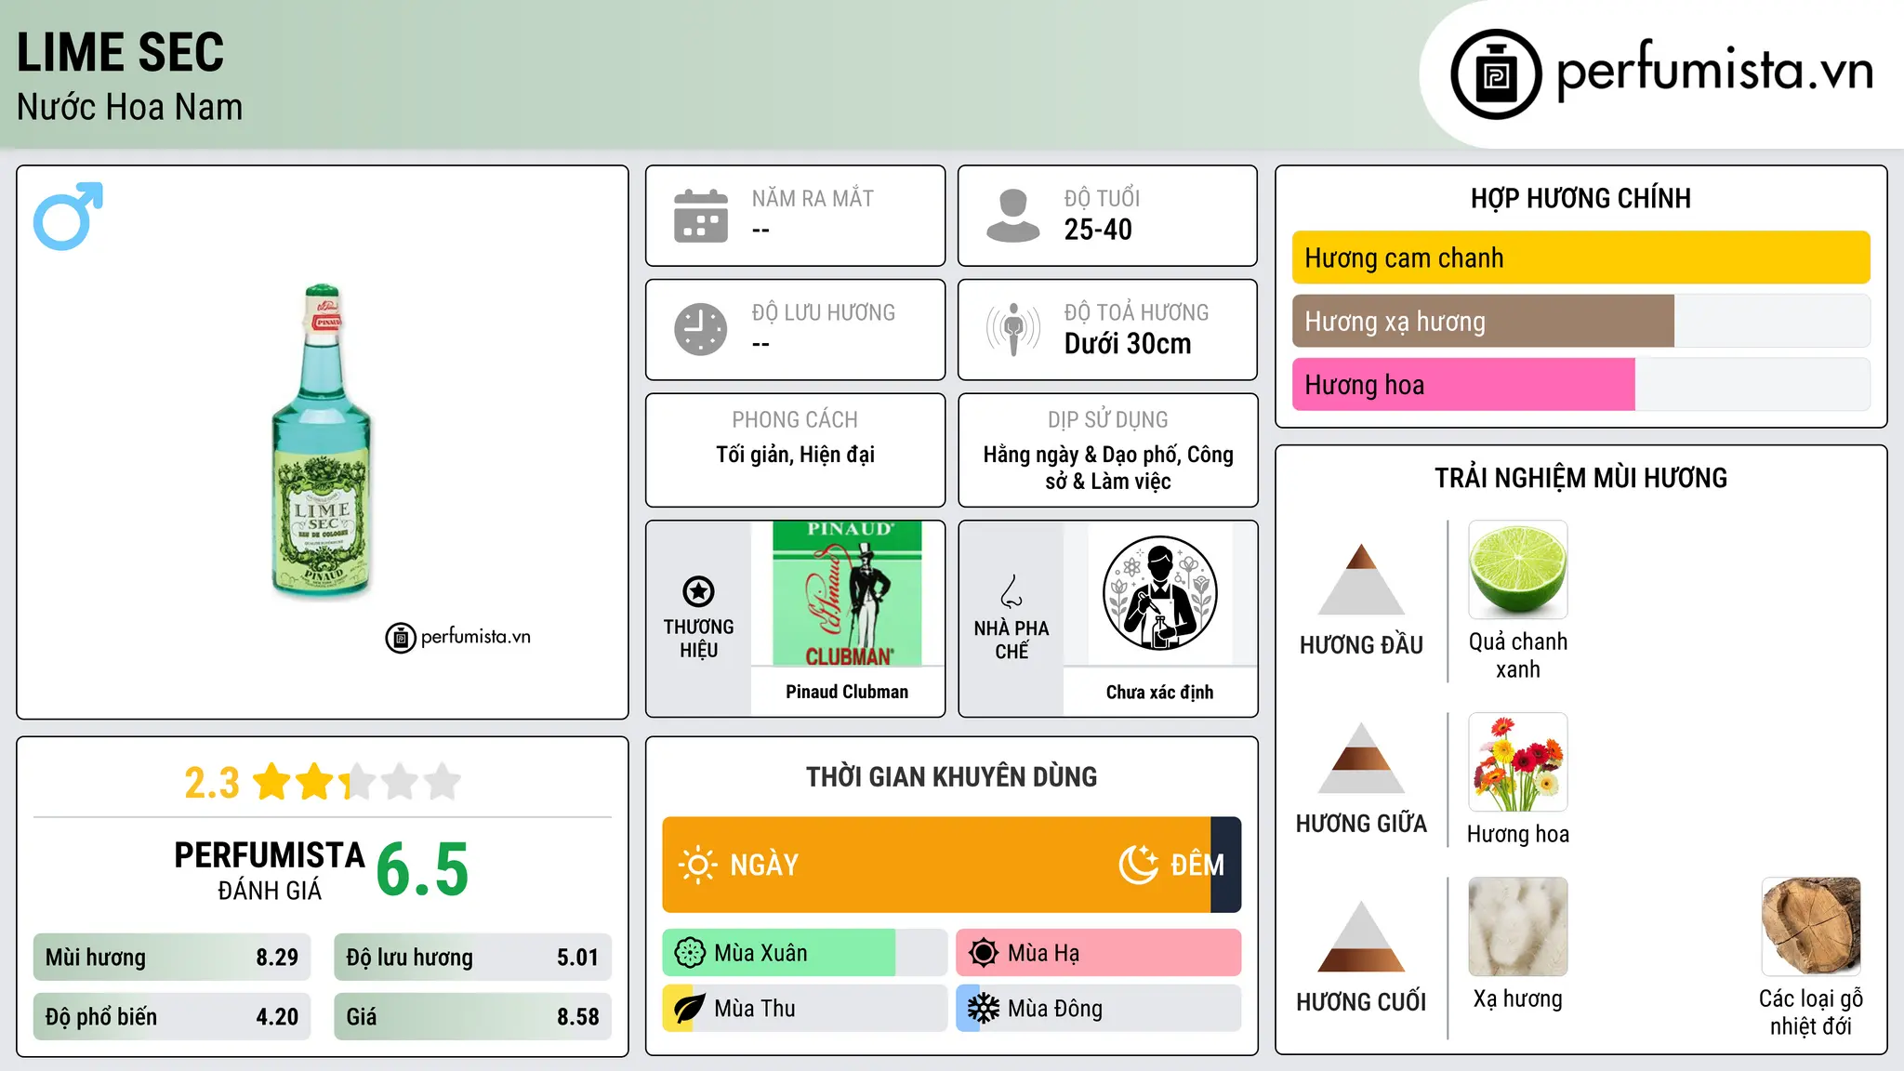
Task: Click the flower icon for Mùa Xuân
Action: 690,953
